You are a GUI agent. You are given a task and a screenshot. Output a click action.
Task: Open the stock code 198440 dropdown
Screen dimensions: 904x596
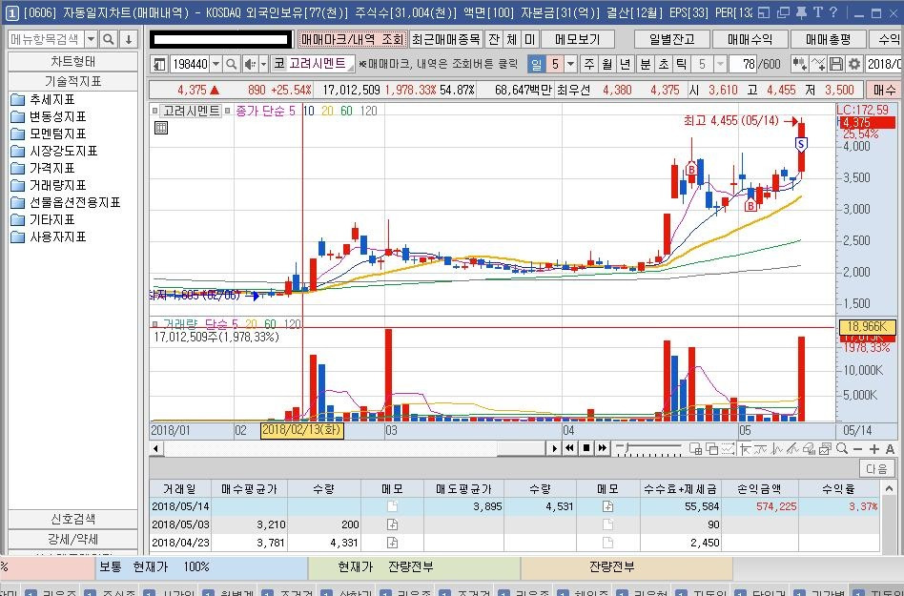(216, 64)
